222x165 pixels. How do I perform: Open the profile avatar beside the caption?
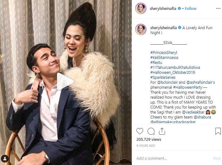click(x=140, y=29)
